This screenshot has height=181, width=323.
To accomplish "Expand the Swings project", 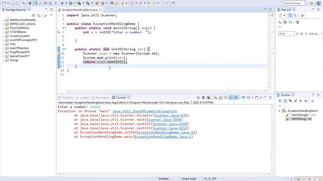I will click(3, 60).
